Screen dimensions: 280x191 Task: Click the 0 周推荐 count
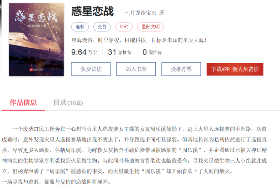point(152,52)
